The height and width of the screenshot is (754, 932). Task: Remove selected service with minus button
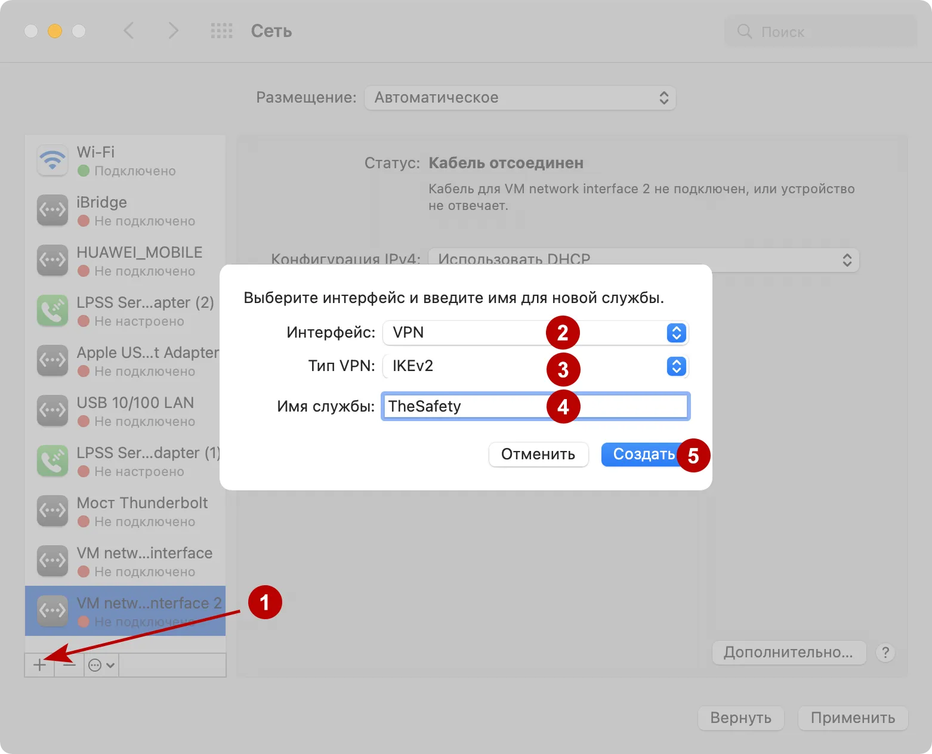click(69, 665)
